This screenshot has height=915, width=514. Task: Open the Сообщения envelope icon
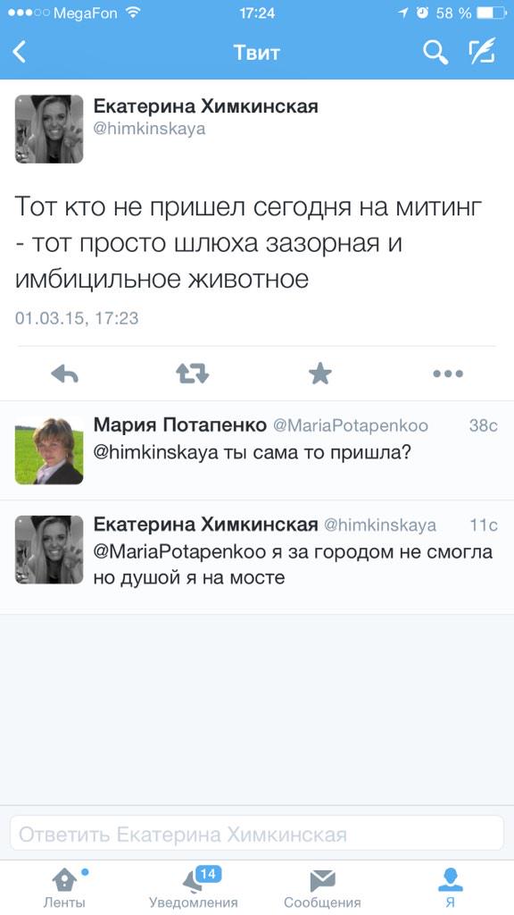coord(321,883)
